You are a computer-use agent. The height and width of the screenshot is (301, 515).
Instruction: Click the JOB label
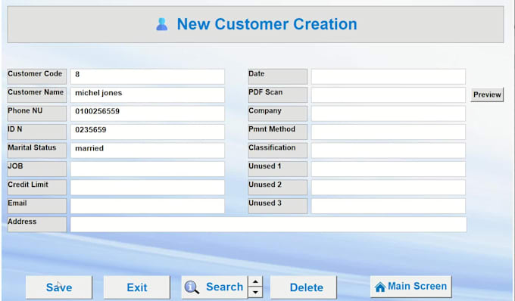coord(37,169)
